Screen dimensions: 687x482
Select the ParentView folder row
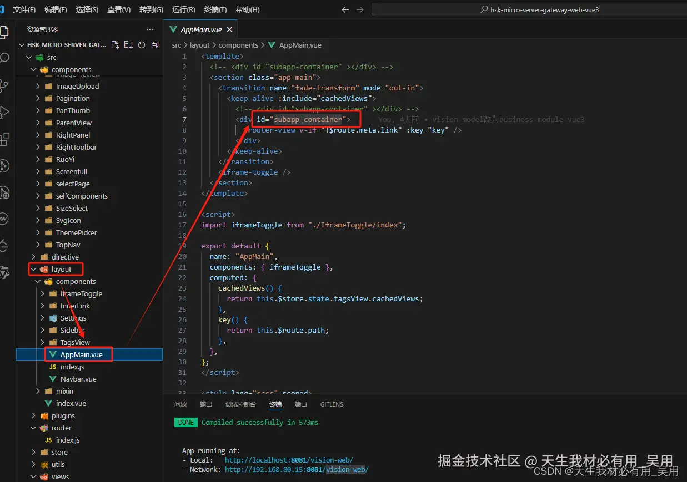[89, 123]
